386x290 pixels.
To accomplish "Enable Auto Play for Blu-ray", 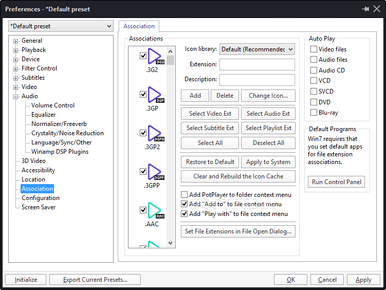I will [x=314, y=113].
